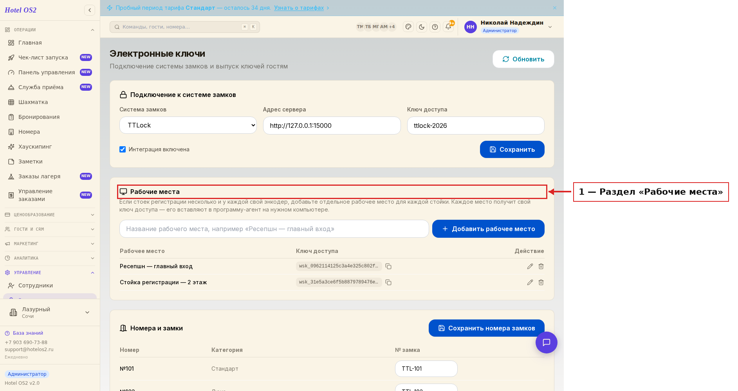Expand the Аналитика sidebar section
Viewport: 738px width, 391px height.
click(x=50, y=258)
